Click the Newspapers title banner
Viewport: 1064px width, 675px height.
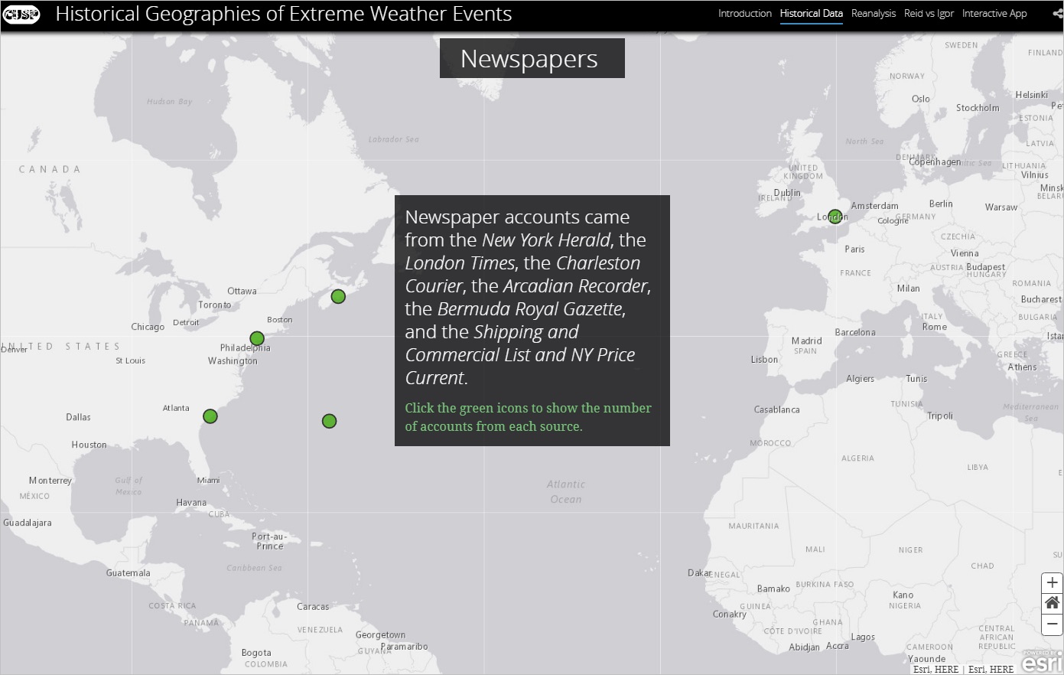click(x=532, y=59)
